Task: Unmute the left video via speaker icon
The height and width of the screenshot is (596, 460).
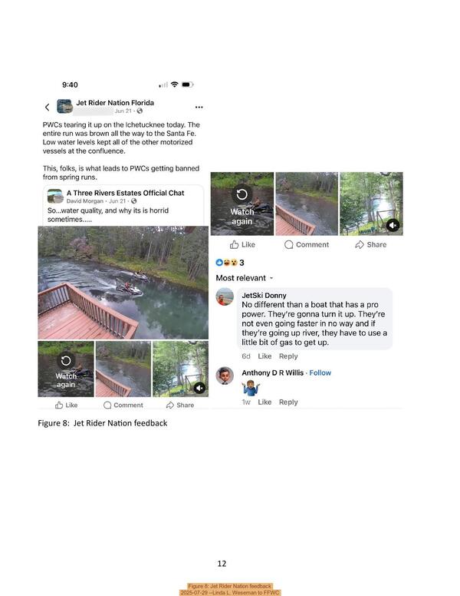Action: point(199,388)
